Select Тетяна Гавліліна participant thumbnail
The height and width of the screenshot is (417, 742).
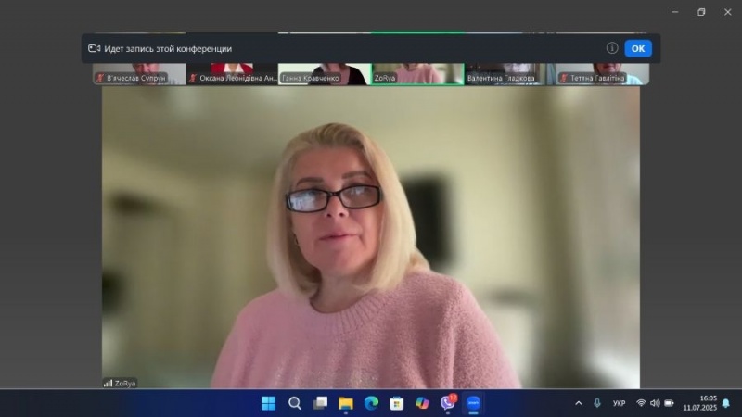pyautogui.click(x=602, y=74)
